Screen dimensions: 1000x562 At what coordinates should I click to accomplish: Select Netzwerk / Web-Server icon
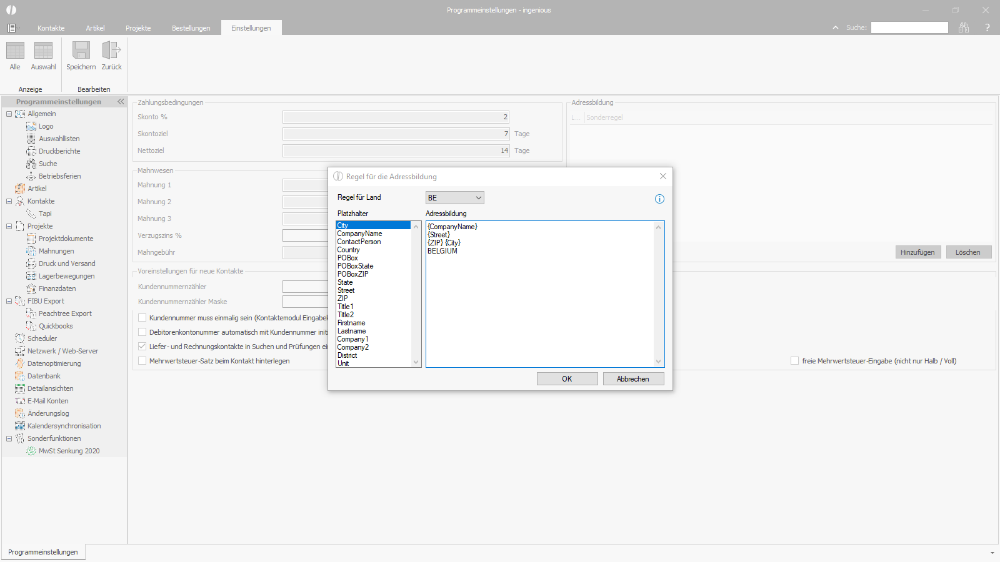(x=20, y=351)
